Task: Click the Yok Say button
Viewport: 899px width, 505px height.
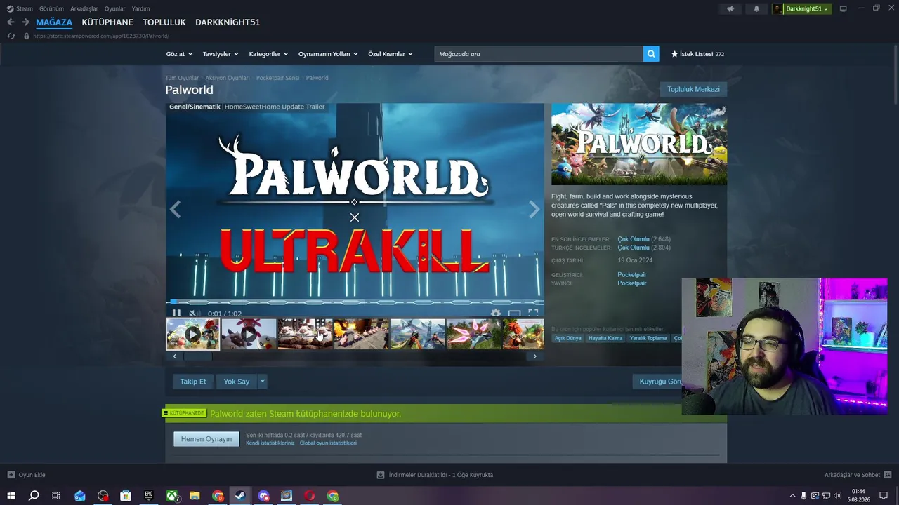Action: [x=237, y=382]
